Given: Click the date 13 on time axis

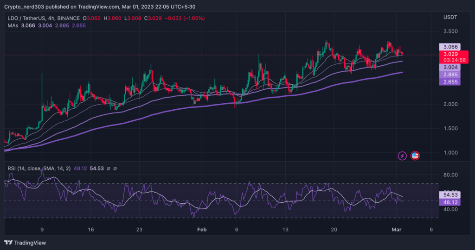Looking at the screenshot, I should (285, 230).
